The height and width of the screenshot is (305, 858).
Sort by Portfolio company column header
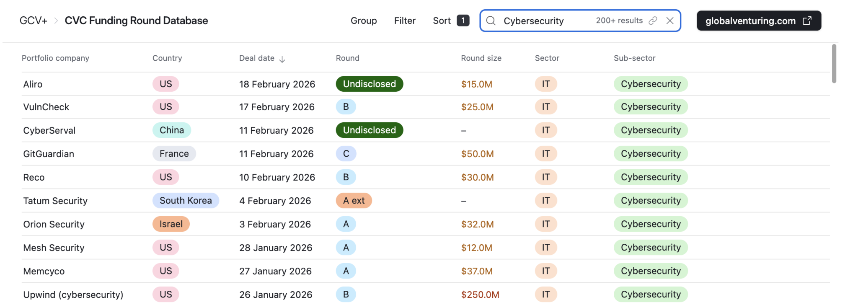point(55,58)
